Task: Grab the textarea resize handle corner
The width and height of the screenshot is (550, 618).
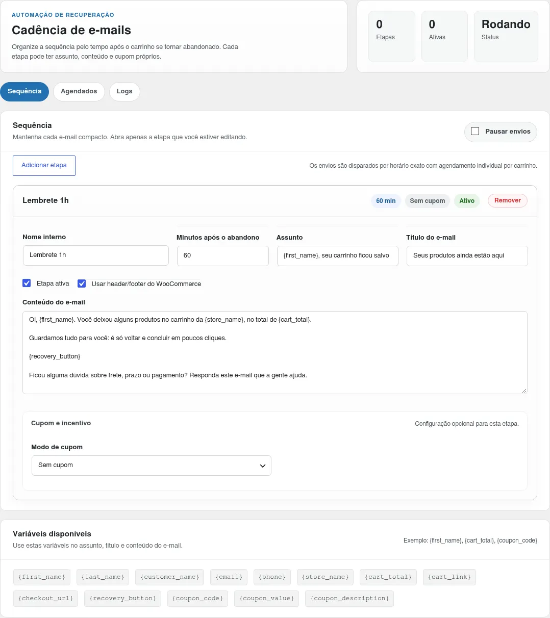Action: (523, 390)
